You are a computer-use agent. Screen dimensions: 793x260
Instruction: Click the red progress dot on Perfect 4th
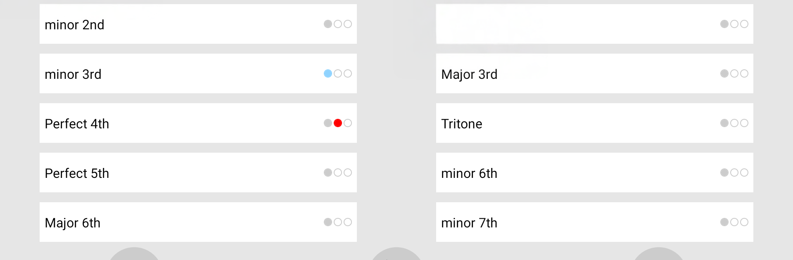click(338, 123)
